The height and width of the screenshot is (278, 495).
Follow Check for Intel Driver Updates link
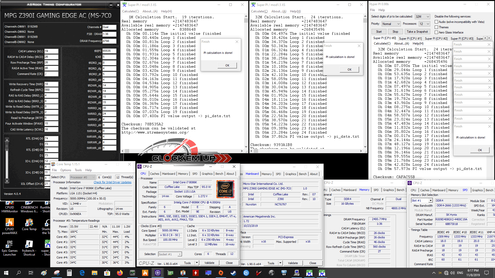[x=112, y=182]
